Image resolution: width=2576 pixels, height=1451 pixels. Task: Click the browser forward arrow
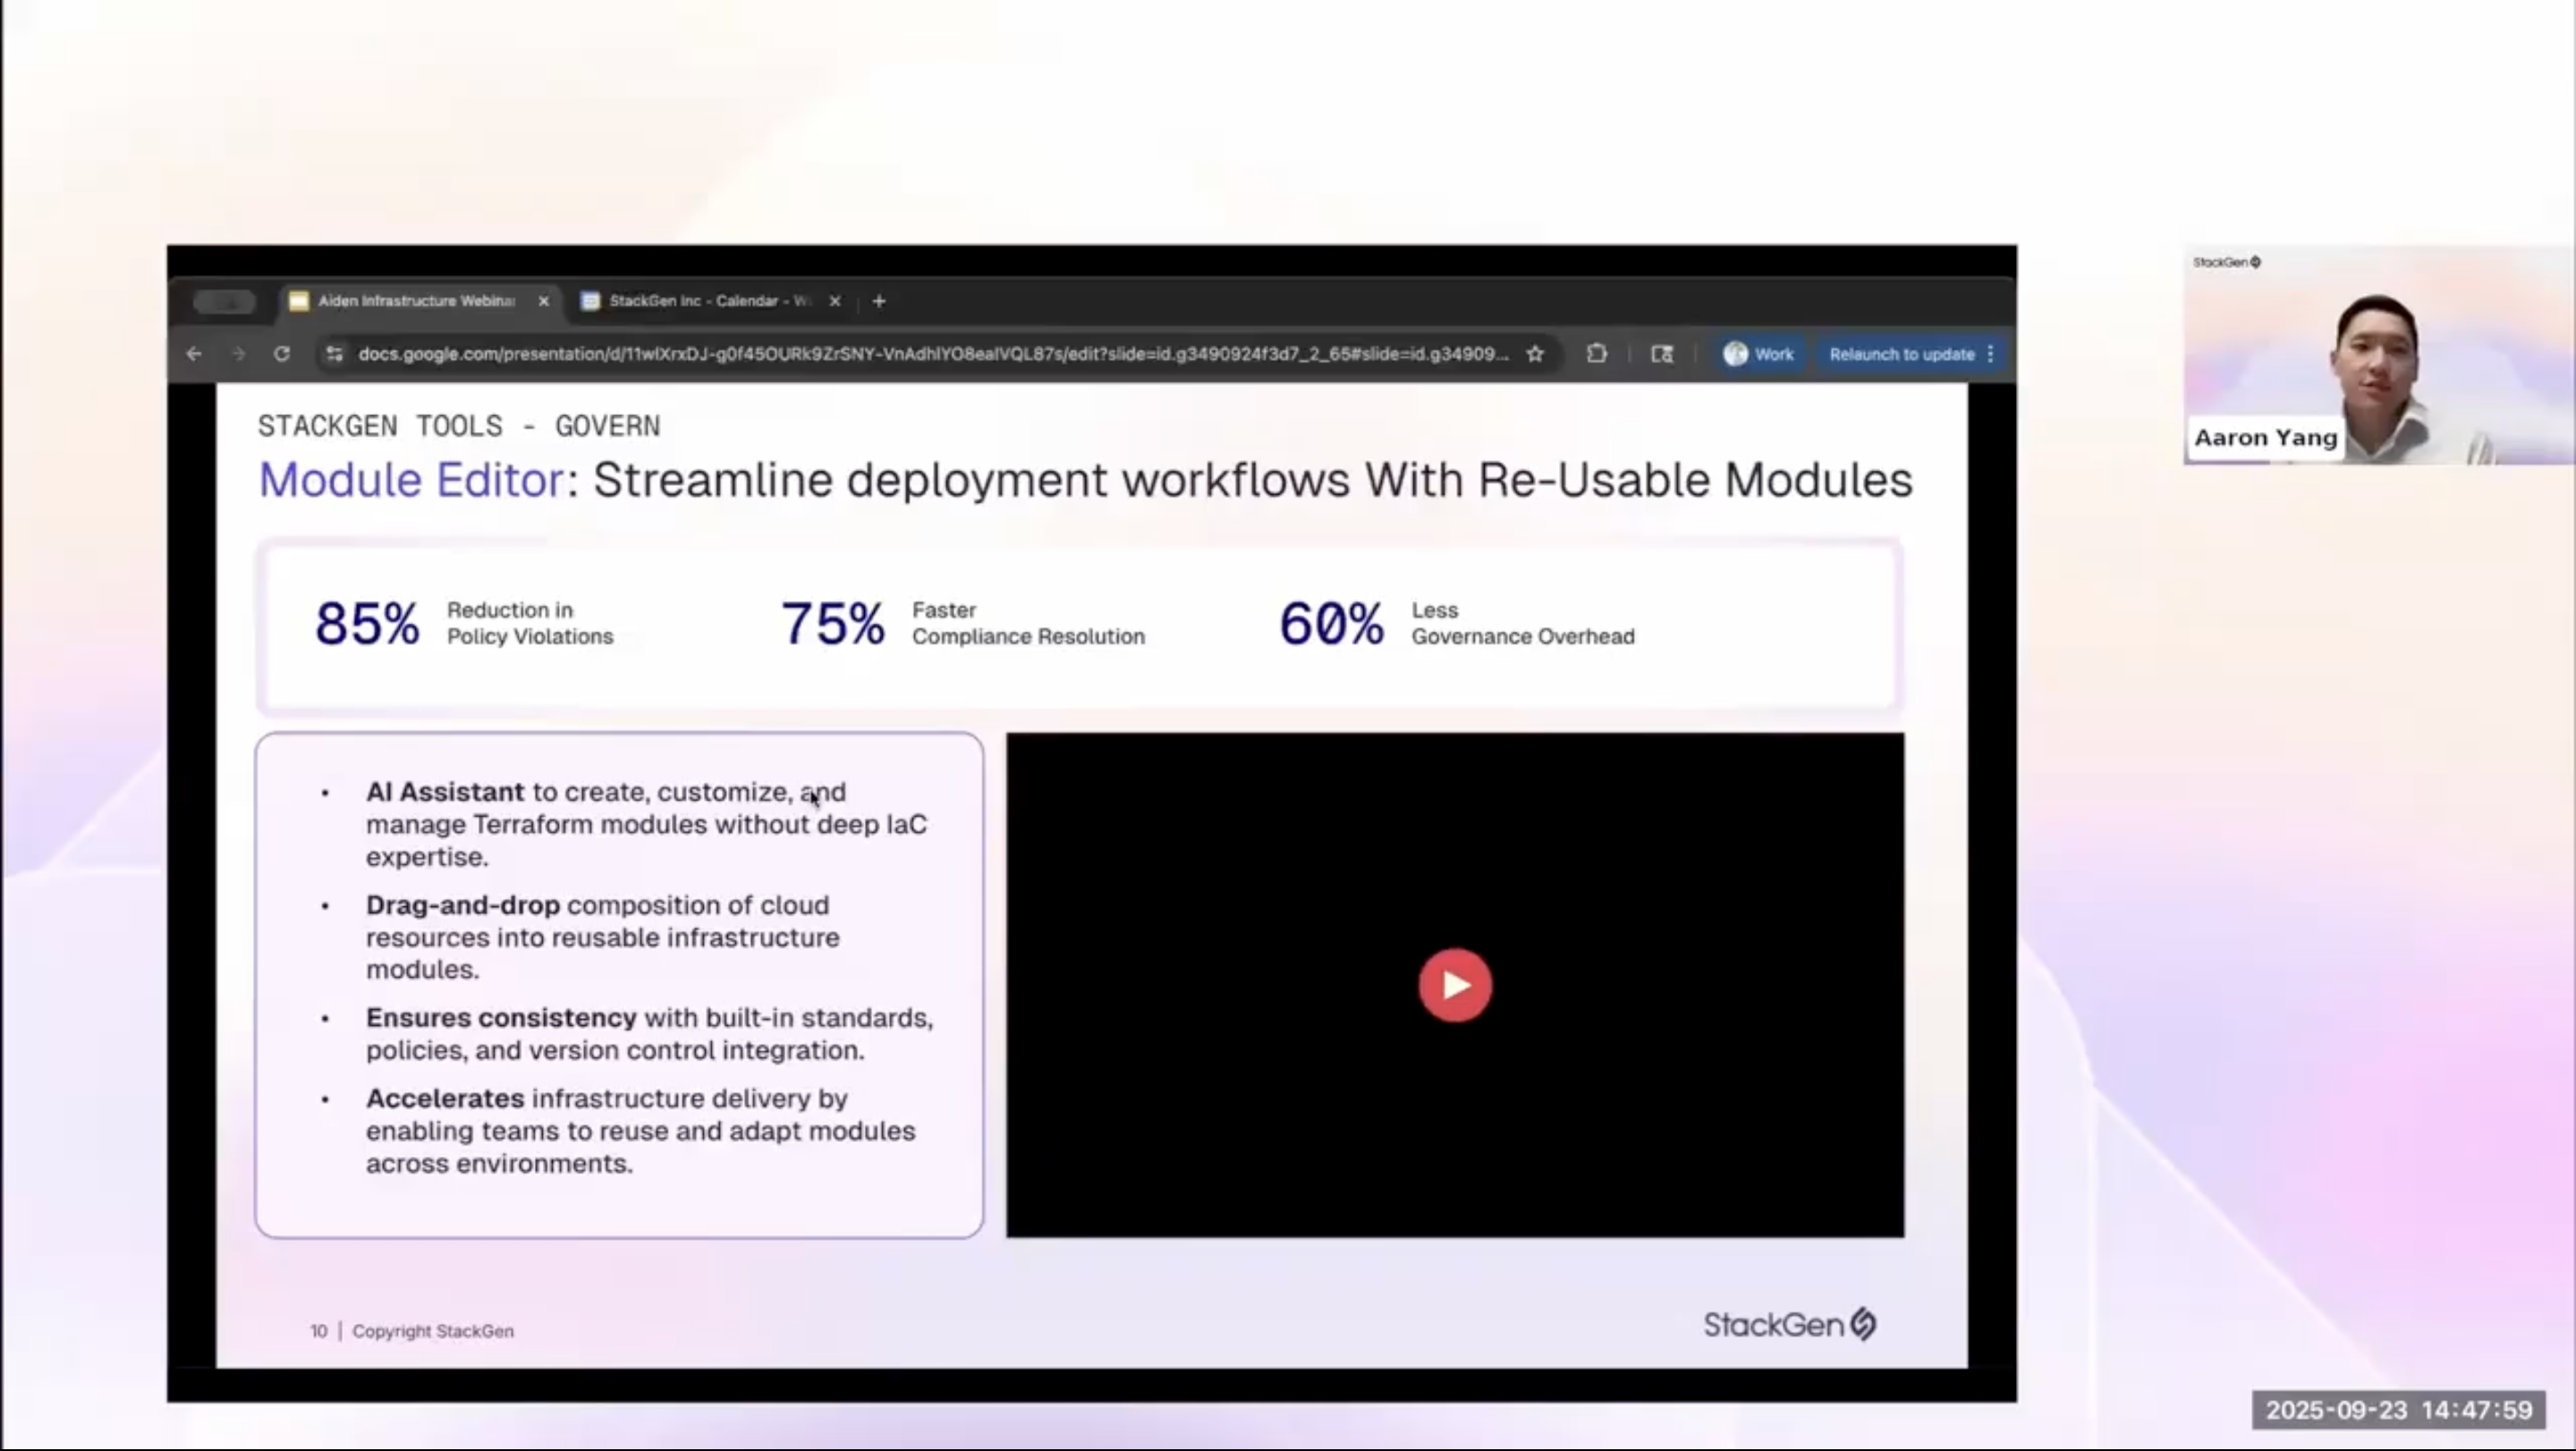tap(238, 354)
